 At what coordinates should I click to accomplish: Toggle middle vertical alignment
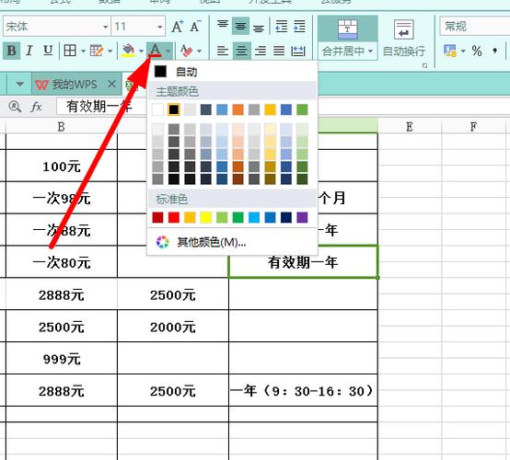240,26
